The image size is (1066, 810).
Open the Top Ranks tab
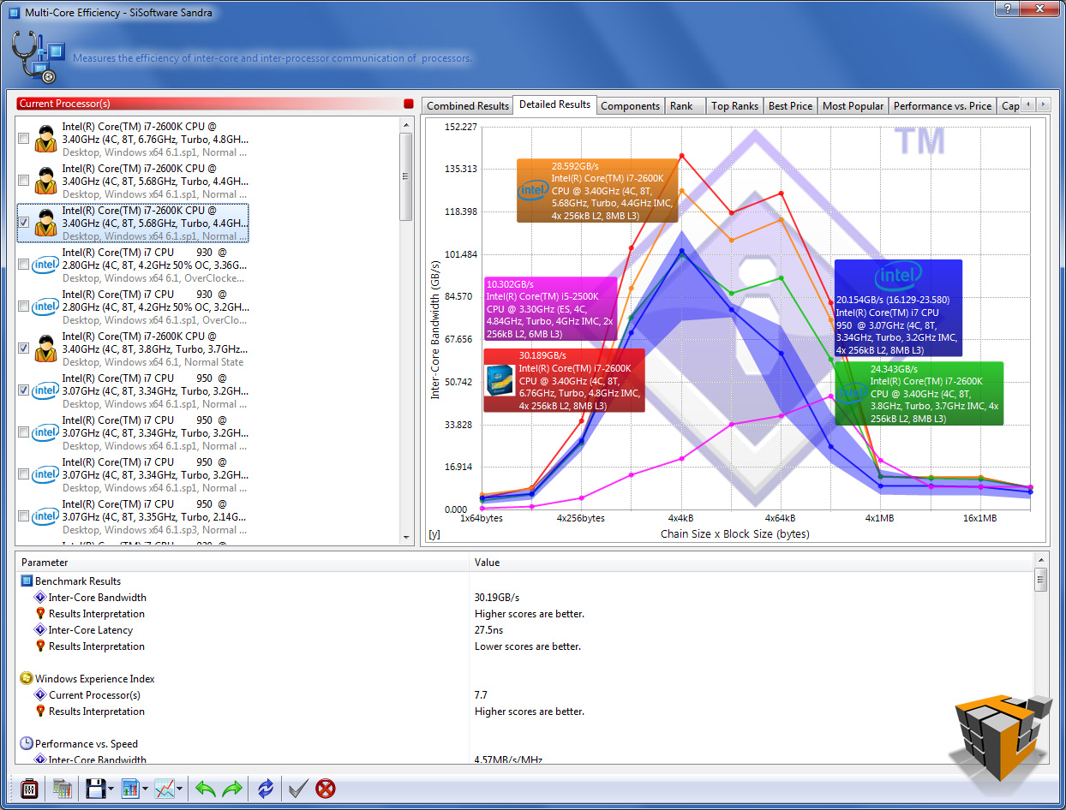click(735, 106)
